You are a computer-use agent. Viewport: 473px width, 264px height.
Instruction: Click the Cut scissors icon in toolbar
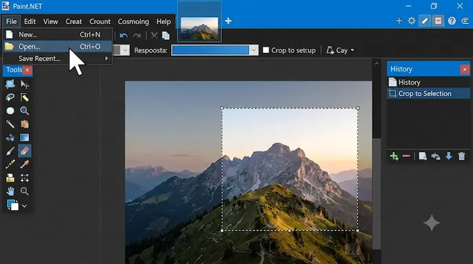(x=154, y=36)
